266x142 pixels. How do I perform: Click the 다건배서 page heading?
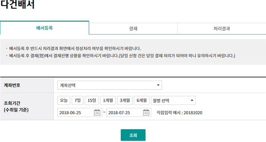(x=18, y=4)
